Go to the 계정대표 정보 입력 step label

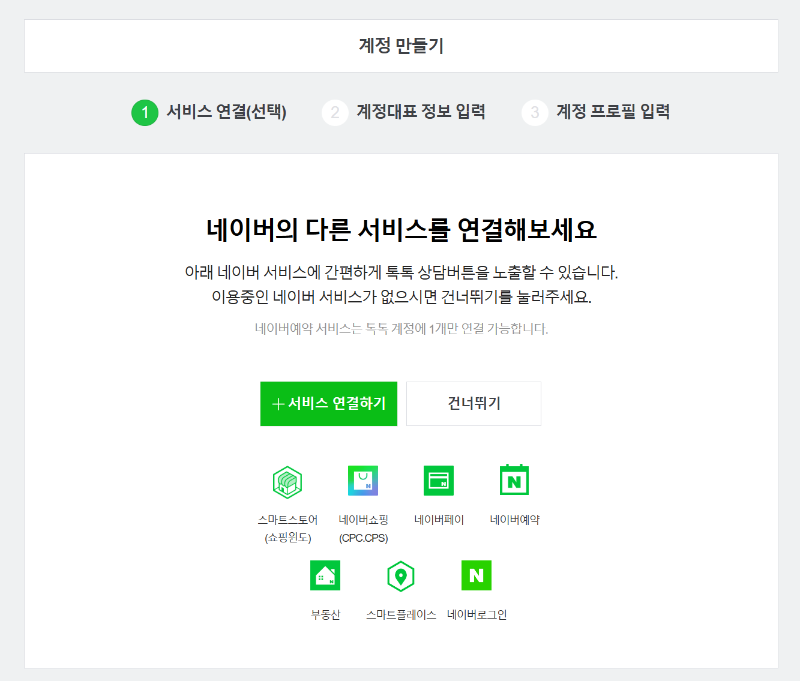tap(421, 112)
